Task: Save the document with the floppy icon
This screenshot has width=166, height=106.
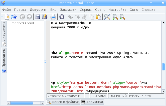Action: coord(38,17)
